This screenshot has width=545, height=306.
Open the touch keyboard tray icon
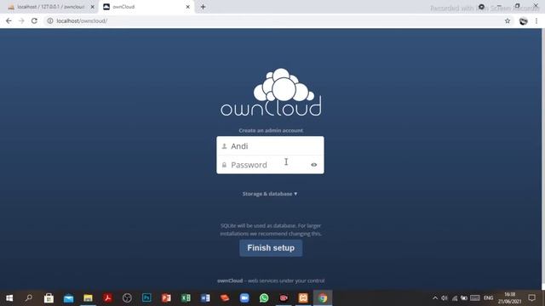[475, 298]
